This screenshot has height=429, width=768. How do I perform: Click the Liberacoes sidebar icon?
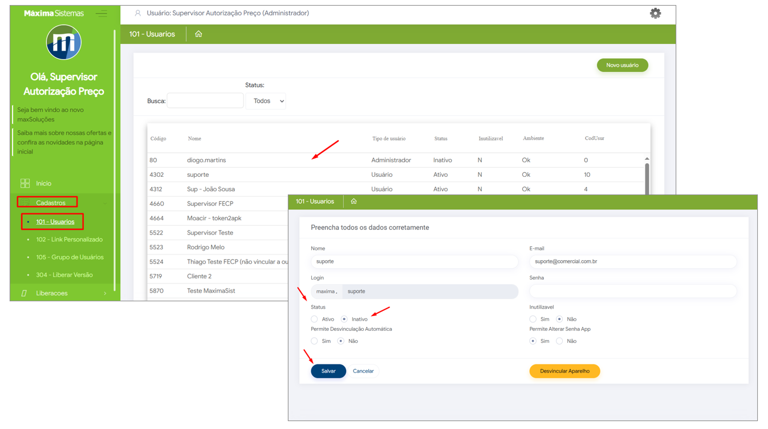(x=24, y=293)
